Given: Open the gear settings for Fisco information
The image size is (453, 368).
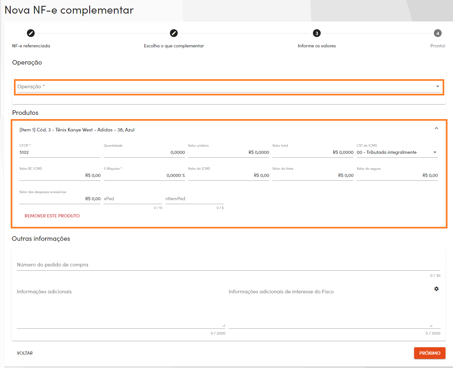Looking at the screenshot, I should (x=436, y=289).
